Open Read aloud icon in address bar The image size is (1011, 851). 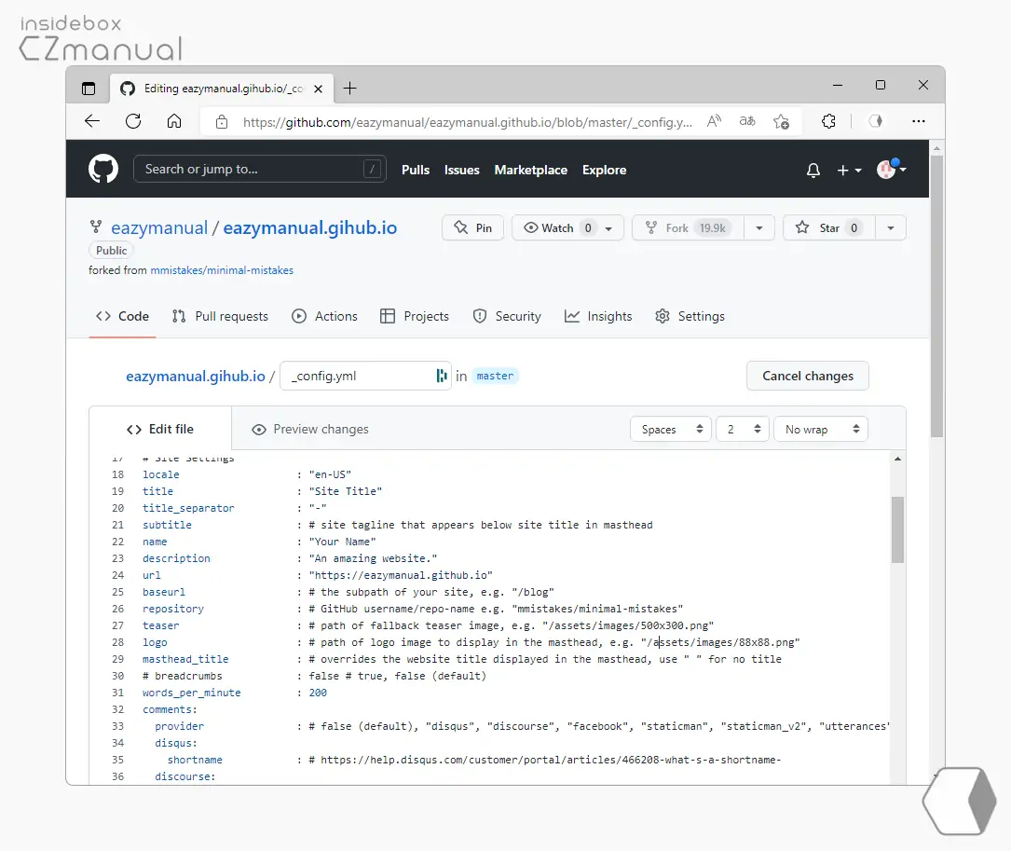tap(714, 120)
